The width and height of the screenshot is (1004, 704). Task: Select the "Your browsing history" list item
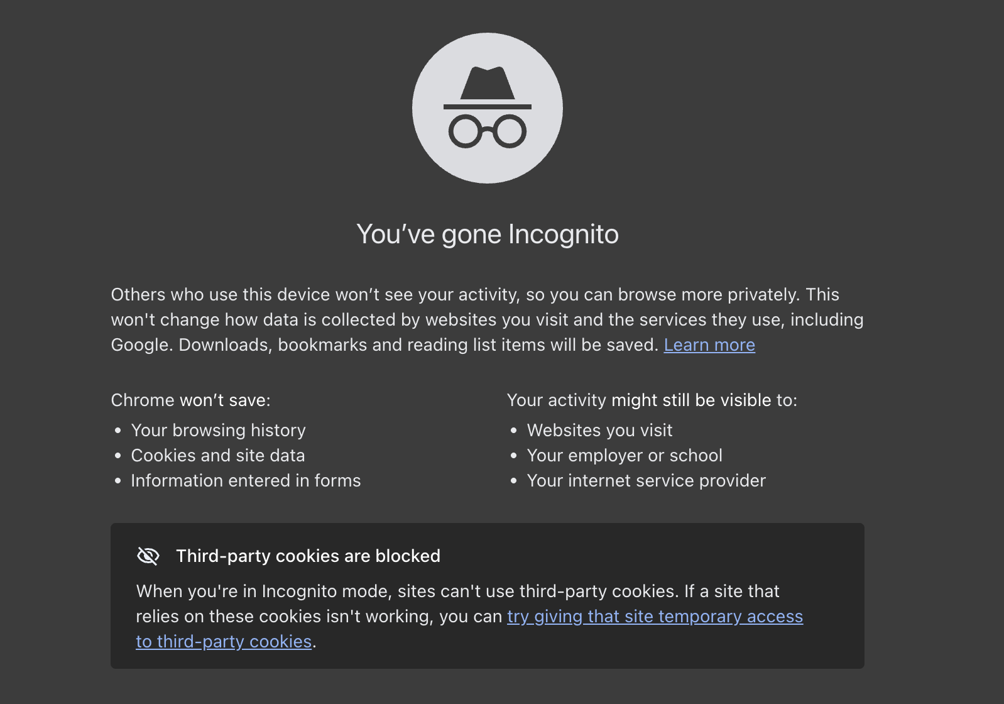coord(217,430)
